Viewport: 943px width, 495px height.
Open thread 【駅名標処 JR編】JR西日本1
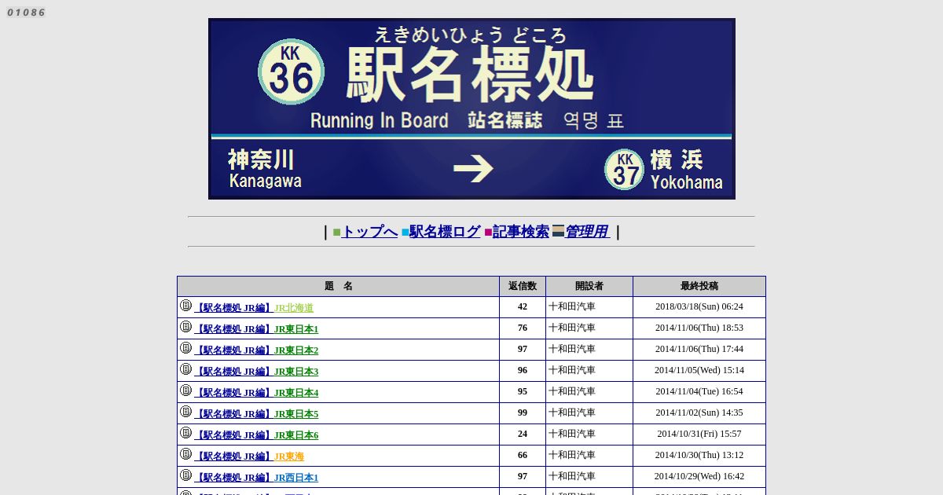pos(256,478)
